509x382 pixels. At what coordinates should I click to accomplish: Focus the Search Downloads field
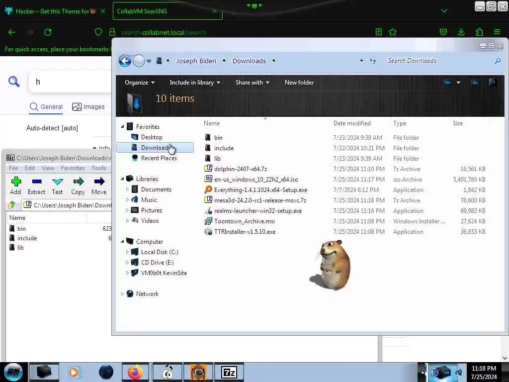click(438, 61)
